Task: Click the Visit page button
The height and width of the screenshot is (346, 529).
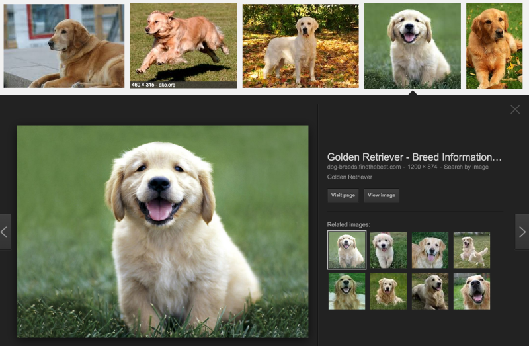Action: [343, 195]
